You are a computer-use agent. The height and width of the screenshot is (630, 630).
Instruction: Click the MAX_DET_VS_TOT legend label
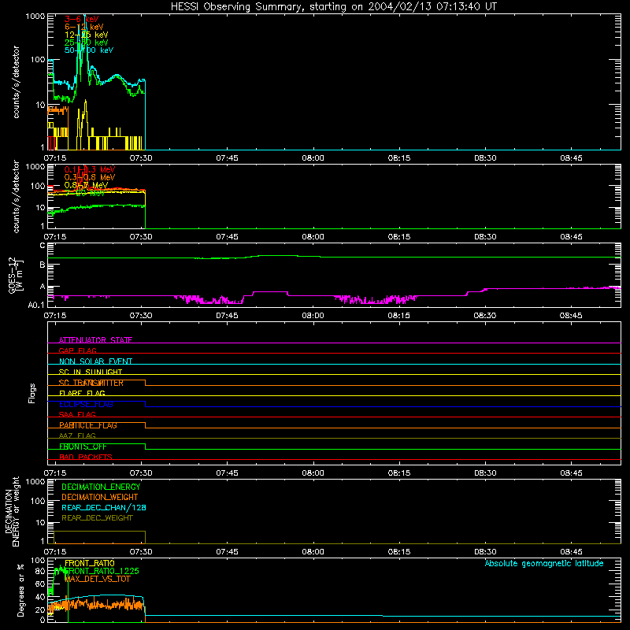tap(97, 579)
